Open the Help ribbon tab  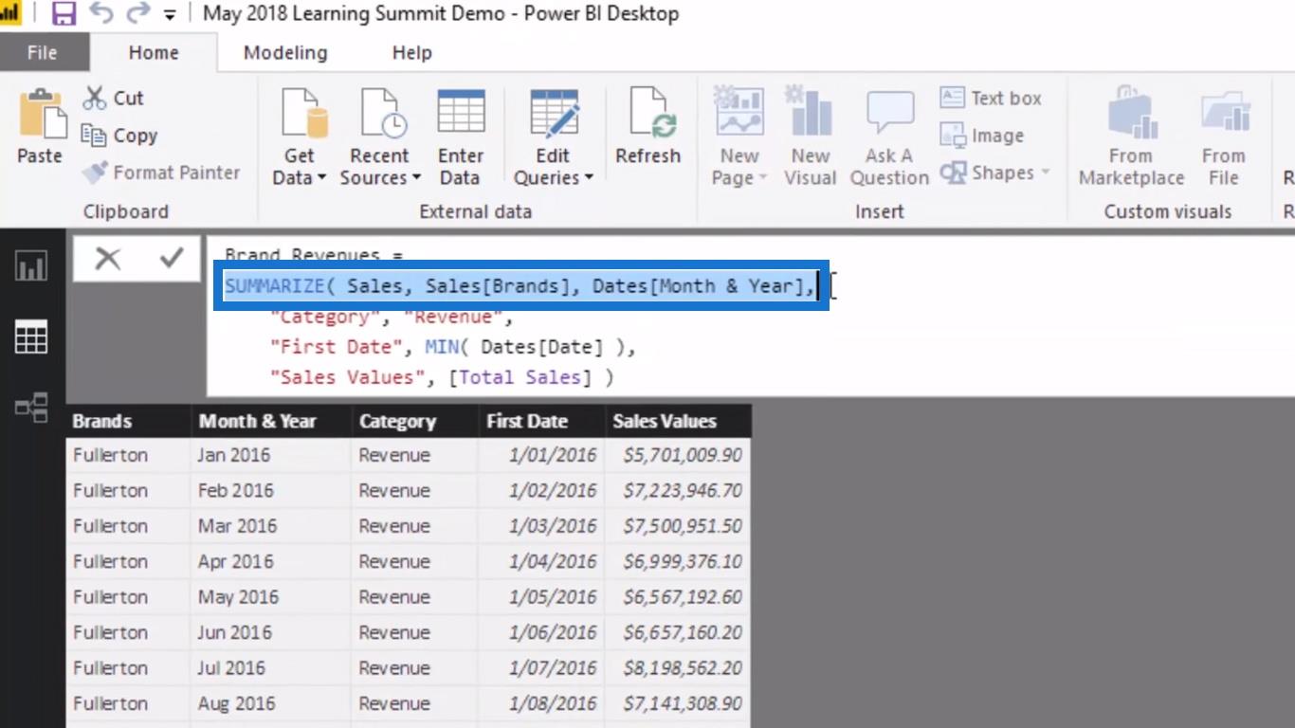click(412, 53)
